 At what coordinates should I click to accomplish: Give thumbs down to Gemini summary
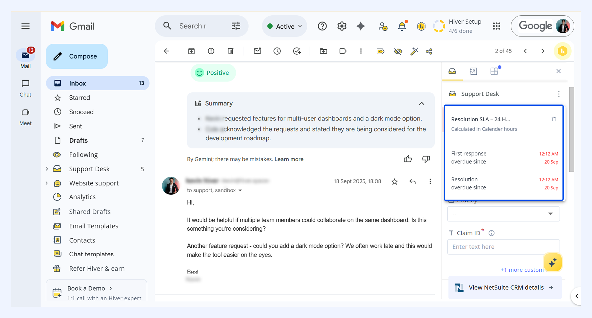click(426, 159)
